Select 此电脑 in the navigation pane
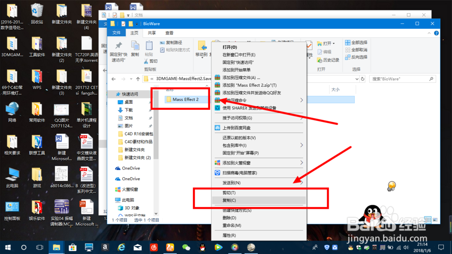The height and width of the screenshot is (254, 452). pos(125,200)
